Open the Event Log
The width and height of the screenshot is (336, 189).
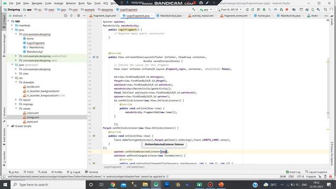tap(293, 172)
